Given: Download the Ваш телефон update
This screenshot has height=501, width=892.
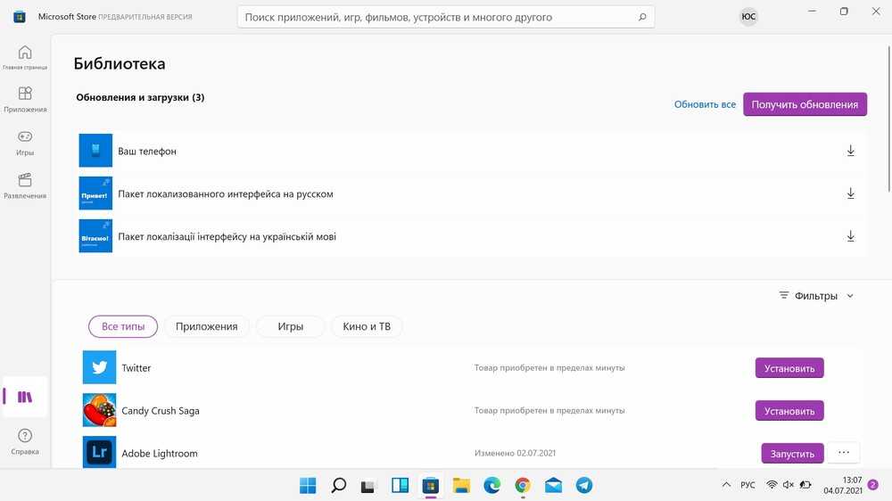Looking at the screenshot, I should (x=850, y=152).
